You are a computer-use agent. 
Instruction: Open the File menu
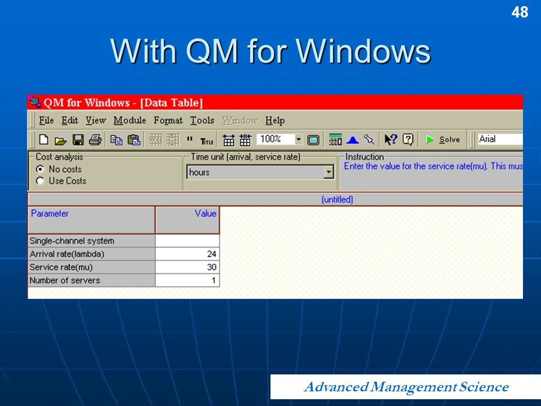pyautogui.click(x=46, y=121)
